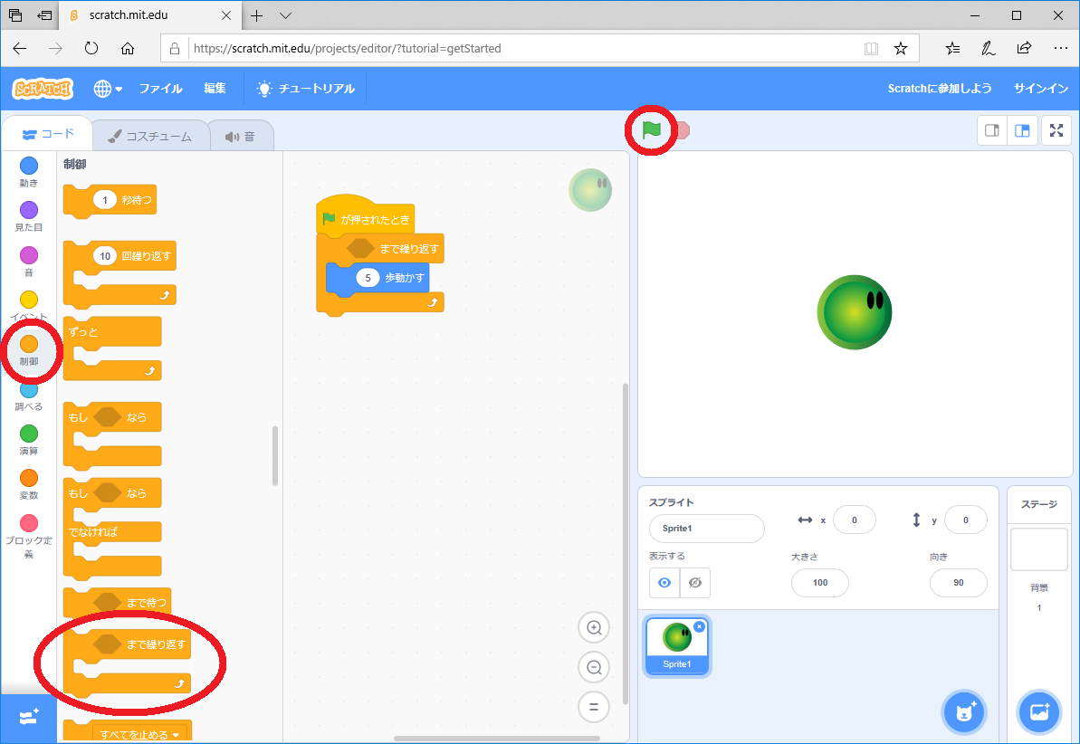
Task: Open the 編集 menu
Action: tap(215, 89)
